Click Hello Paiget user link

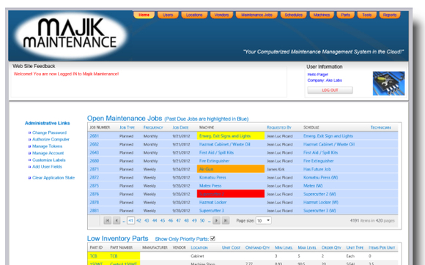(x=318, y=75)
